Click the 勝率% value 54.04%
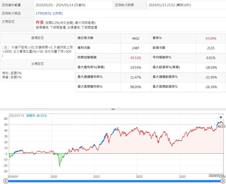This screenshot has width=226, height=184. (211, 38)
